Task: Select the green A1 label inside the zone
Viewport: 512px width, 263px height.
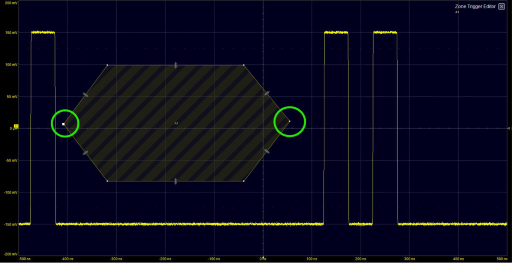Action: pos(176,123)
